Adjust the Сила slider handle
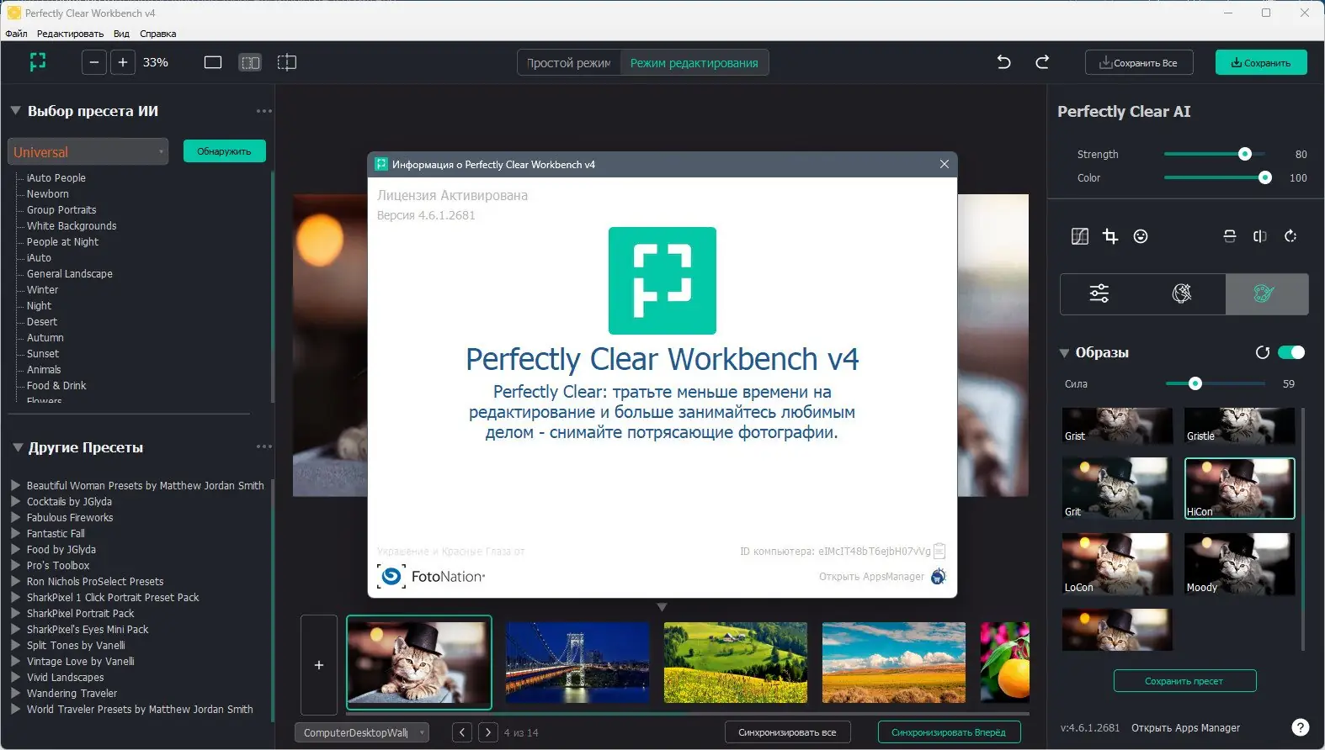The height and width of the screenshot is (750, 1325). (1195, 383)
